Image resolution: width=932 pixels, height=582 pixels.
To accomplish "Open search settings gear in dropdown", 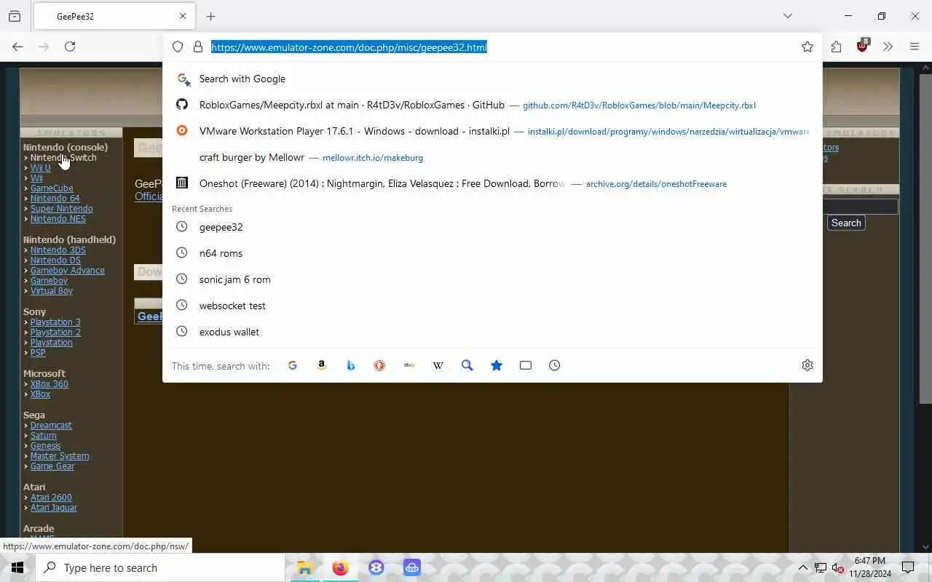I will coord(807,365).
